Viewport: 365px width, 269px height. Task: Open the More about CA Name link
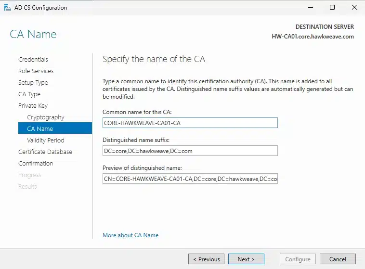130,235
